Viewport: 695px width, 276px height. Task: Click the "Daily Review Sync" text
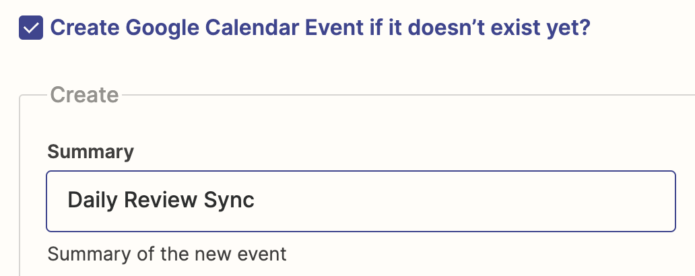161,201
